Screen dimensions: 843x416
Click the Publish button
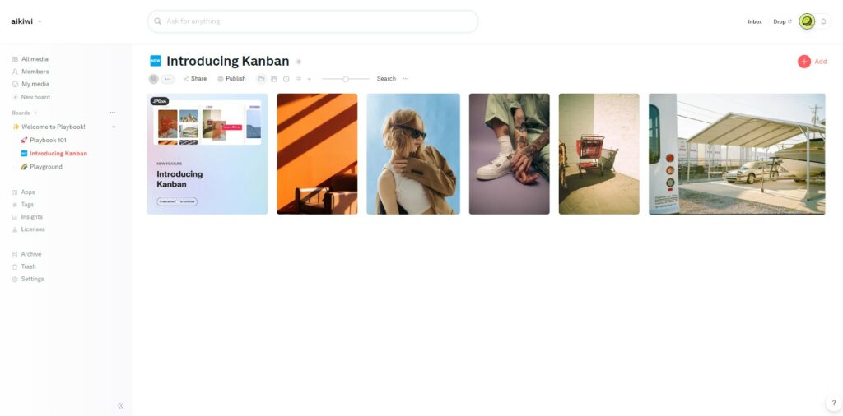[x=231, y=79]
